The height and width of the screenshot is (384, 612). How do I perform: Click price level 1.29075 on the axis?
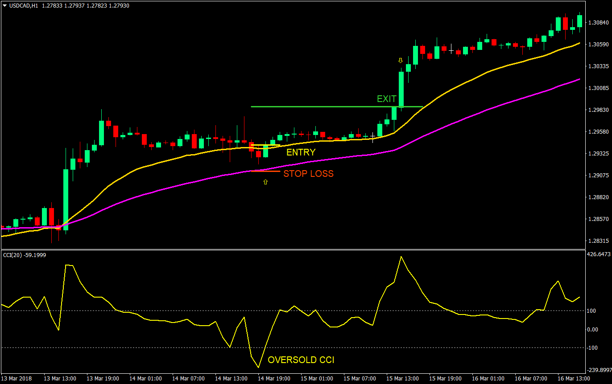(599, 176)
